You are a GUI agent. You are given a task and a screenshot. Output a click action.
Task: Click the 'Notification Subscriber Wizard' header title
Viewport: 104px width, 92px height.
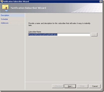pyautogui.click(x=28, y=8)
